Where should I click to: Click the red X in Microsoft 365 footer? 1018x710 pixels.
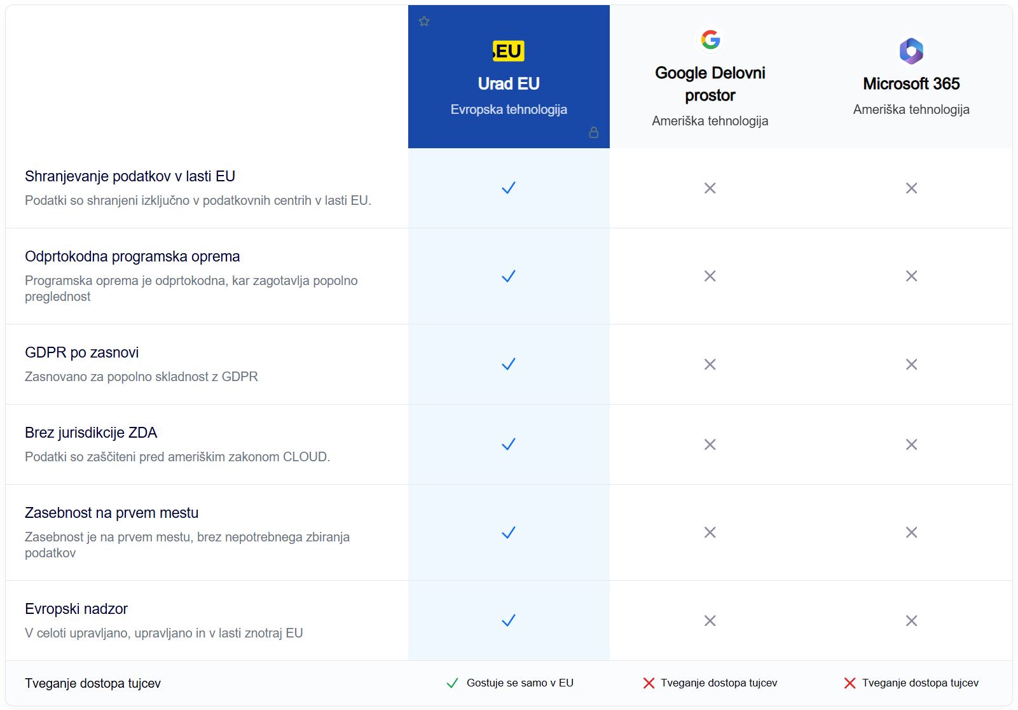point(849,683)
